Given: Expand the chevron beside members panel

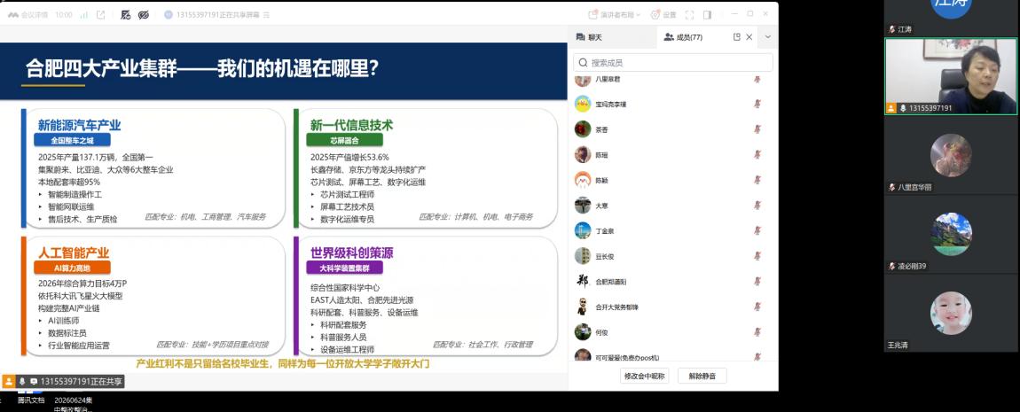Looking at the screenshot, I should [x=767, y=37].
